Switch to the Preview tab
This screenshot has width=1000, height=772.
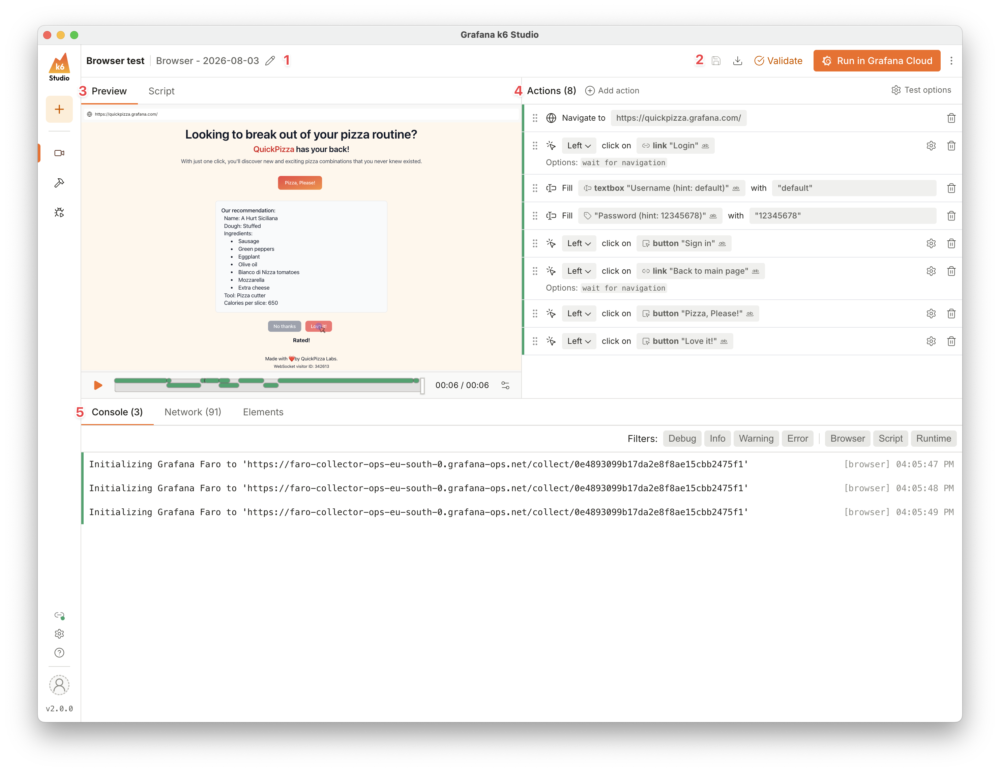pos(109,91)
